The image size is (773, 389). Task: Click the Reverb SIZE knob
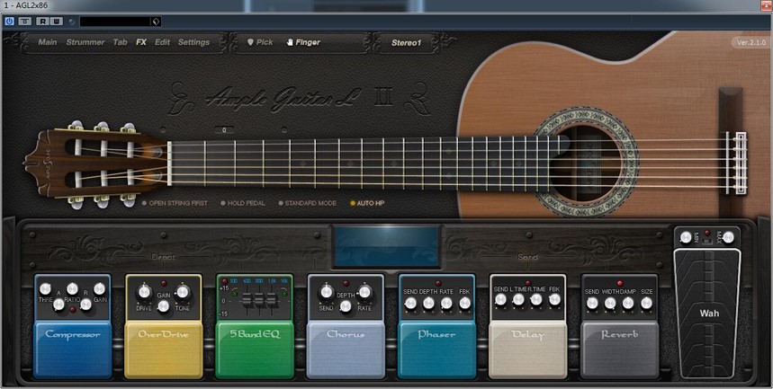[x=647, y=303]
